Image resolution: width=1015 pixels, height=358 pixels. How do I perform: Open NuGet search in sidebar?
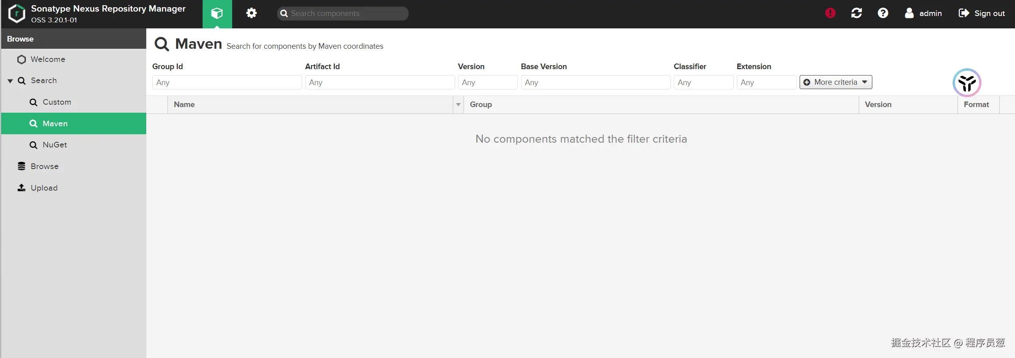[74, 145]
